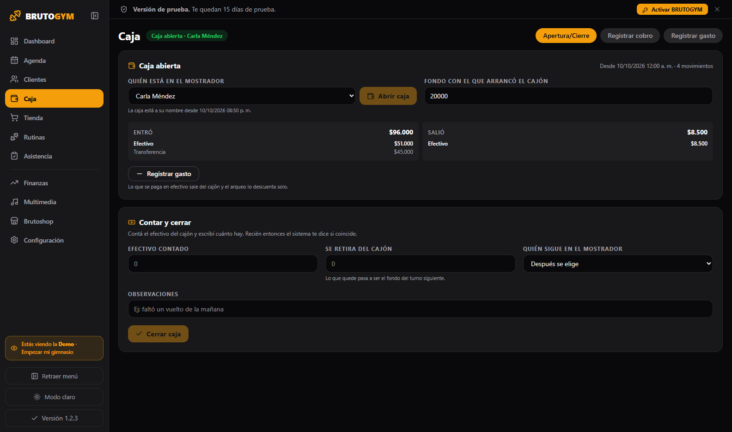The image size is (732, 432).
Task: Click the shield icon next to Versión de prueba
Action: click(x=124, y=9)
